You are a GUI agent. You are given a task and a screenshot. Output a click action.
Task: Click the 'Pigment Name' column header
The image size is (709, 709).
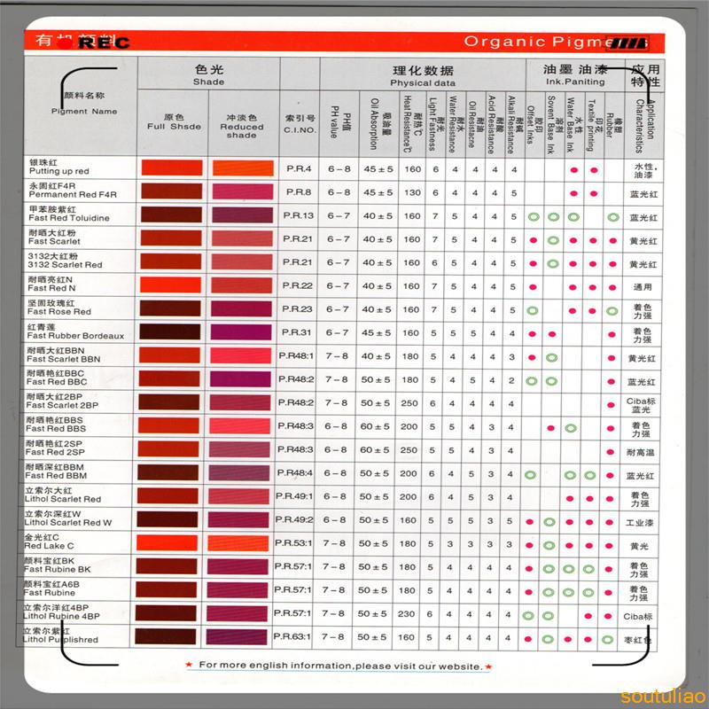click(84, 112)
